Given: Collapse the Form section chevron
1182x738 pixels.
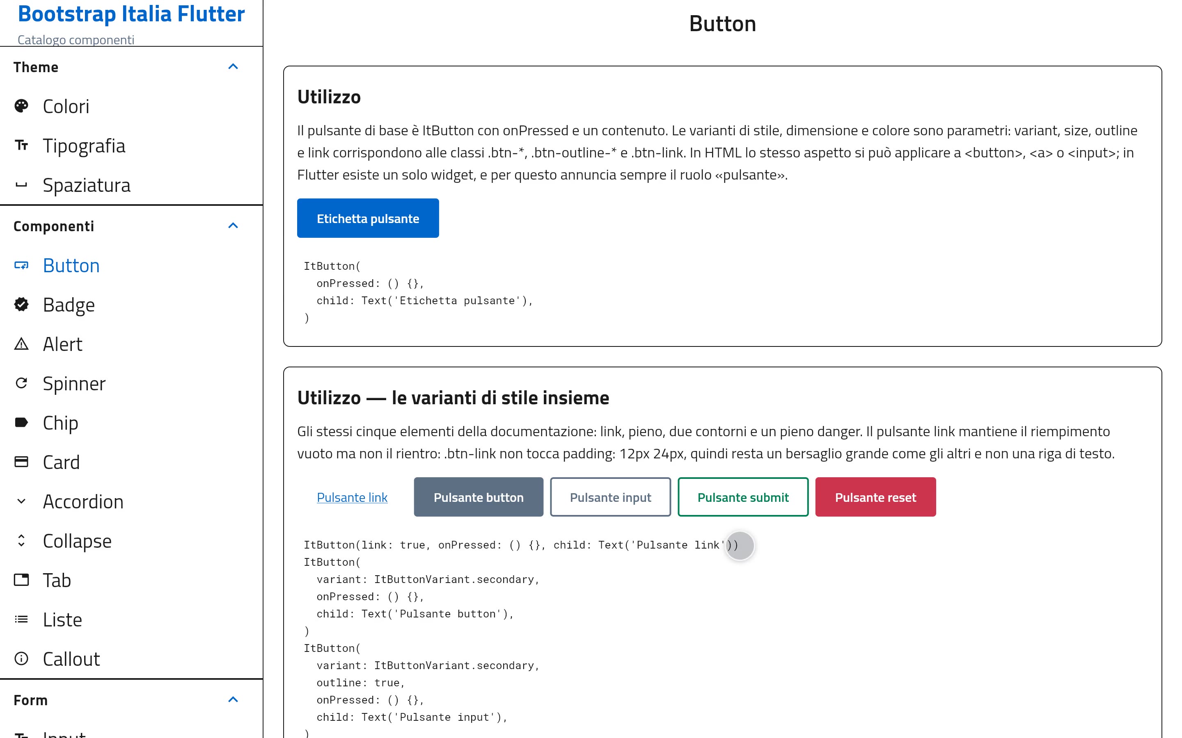Looking at the screenshot, I should click(x=233, y=700).
